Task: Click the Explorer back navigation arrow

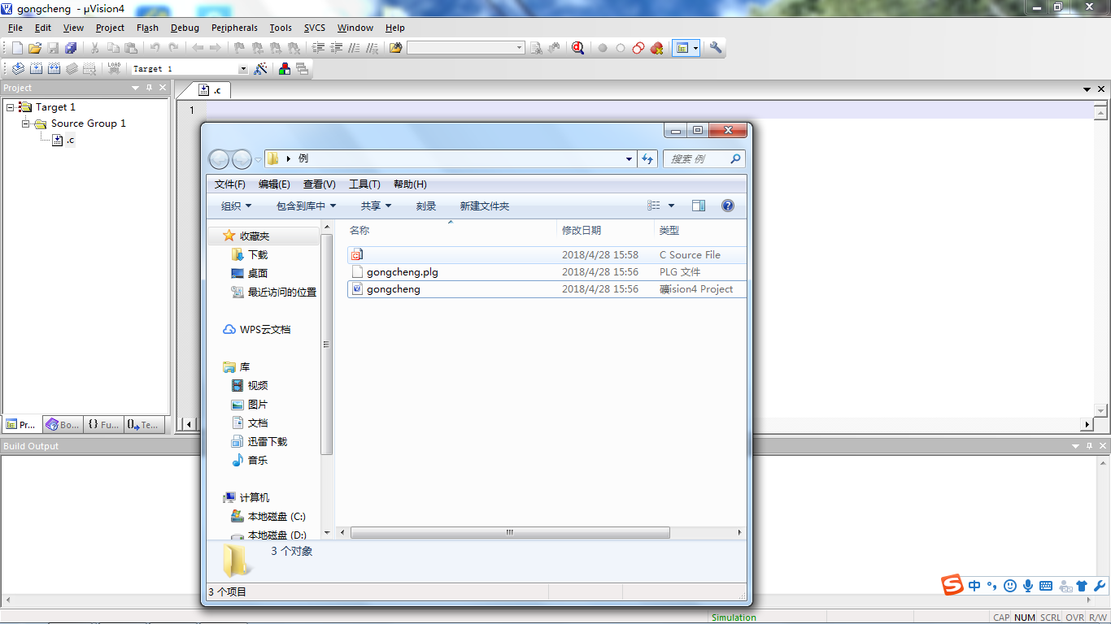Action: coord(220,159)
